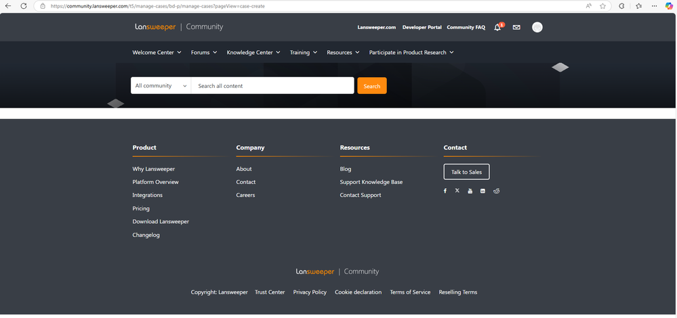Bookmark page using the star icon

point(602,6)
